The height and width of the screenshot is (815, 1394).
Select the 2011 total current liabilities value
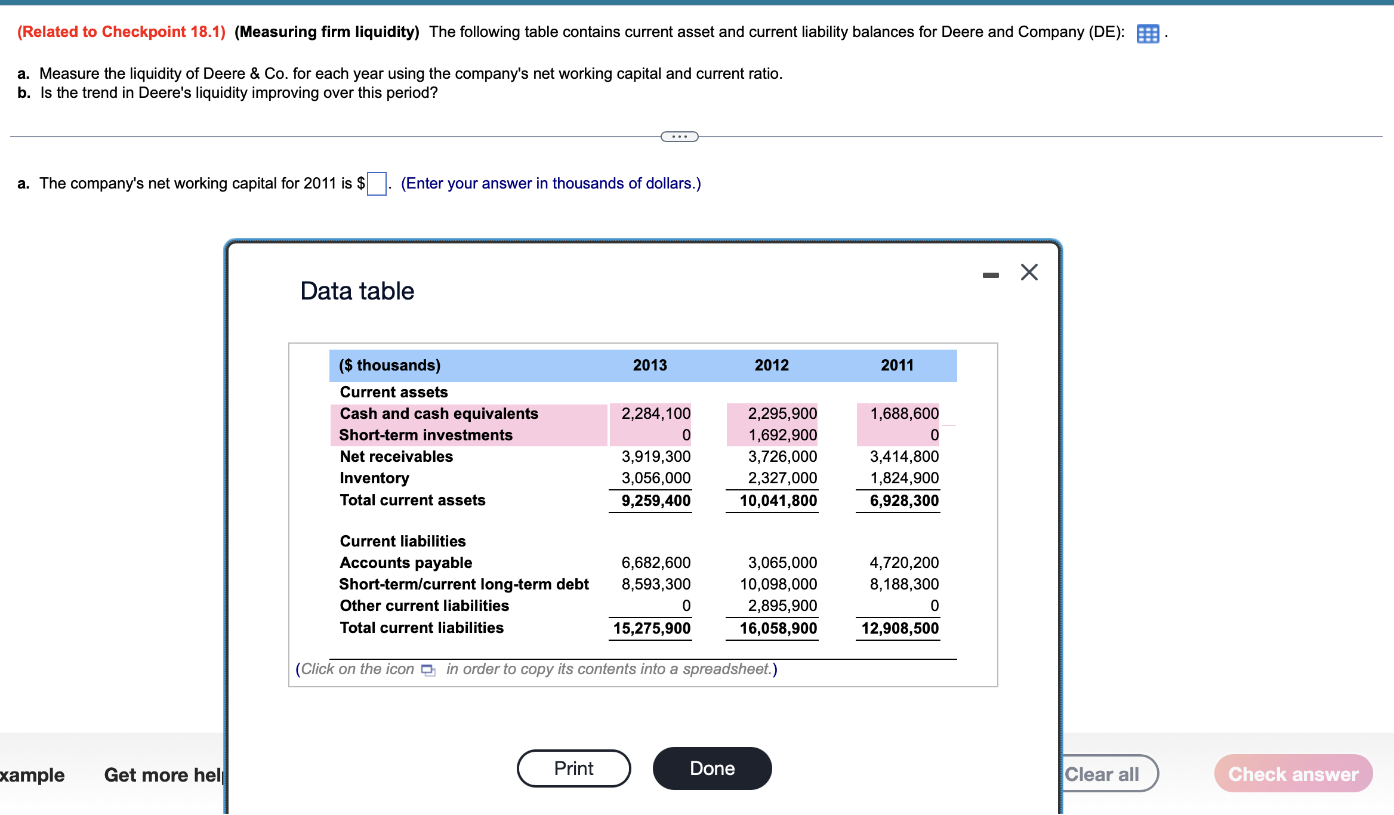[899, 628]
